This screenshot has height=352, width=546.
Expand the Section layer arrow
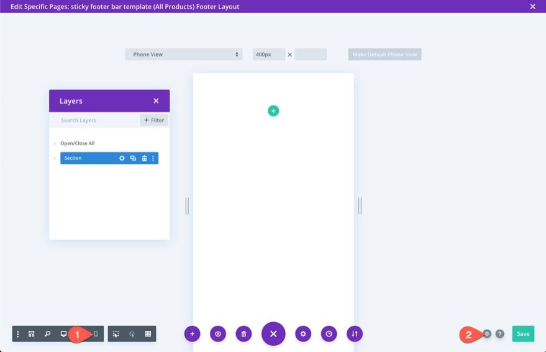pos(55,158)
